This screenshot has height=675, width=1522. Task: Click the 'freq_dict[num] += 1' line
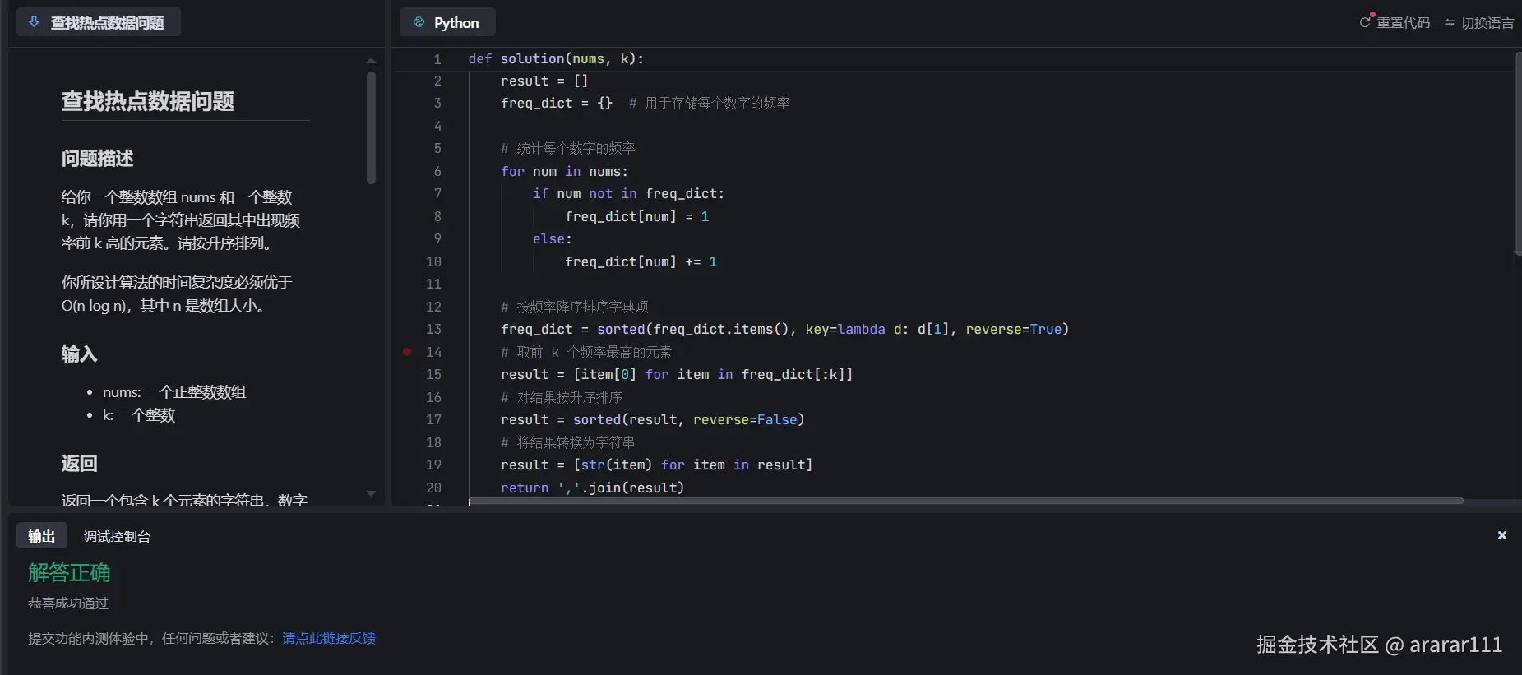[x=641, y=261]
